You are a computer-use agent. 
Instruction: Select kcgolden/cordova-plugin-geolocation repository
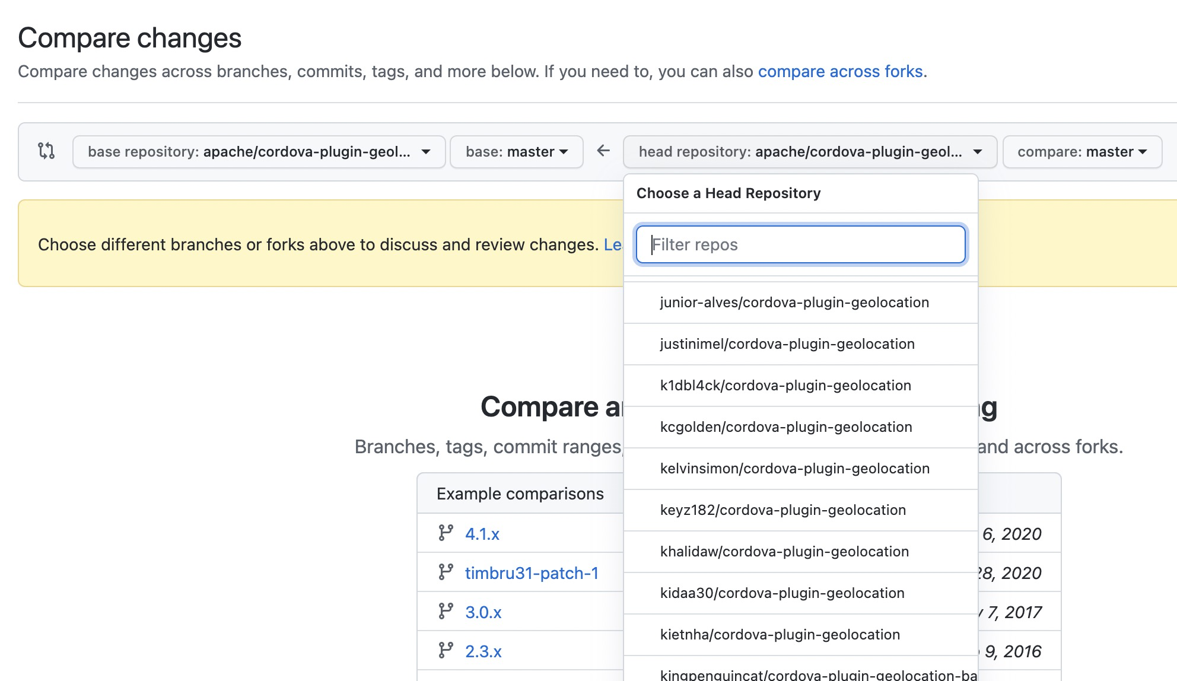pos(801,427)
